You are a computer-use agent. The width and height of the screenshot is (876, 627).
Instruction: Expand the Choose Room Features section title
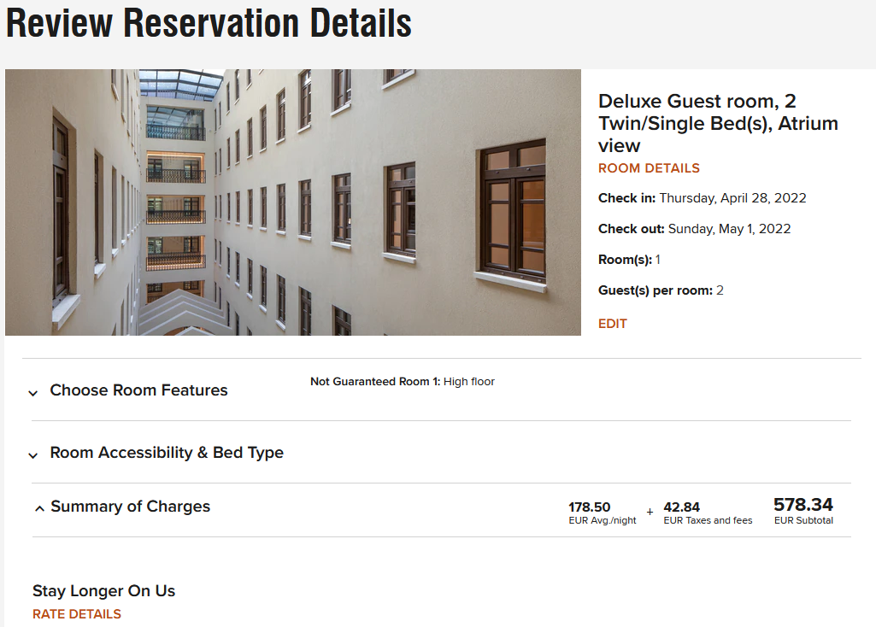coord(138,390)
